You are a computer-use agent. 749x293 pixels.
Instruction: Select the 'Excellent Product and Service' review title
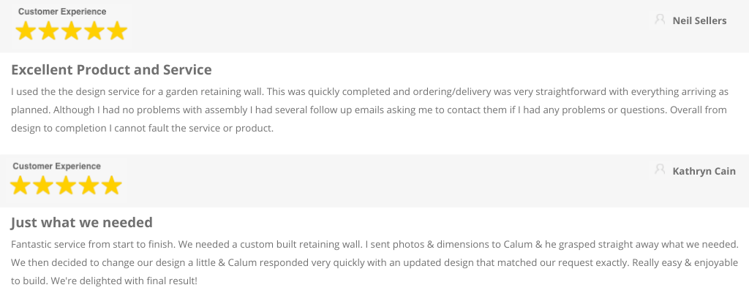coord(111,69)
